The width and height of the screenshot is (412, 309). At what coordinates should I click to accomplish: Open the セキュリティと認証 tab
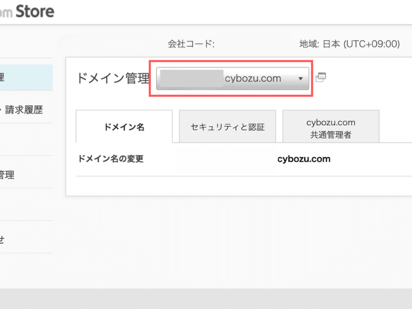pos(227,127)
